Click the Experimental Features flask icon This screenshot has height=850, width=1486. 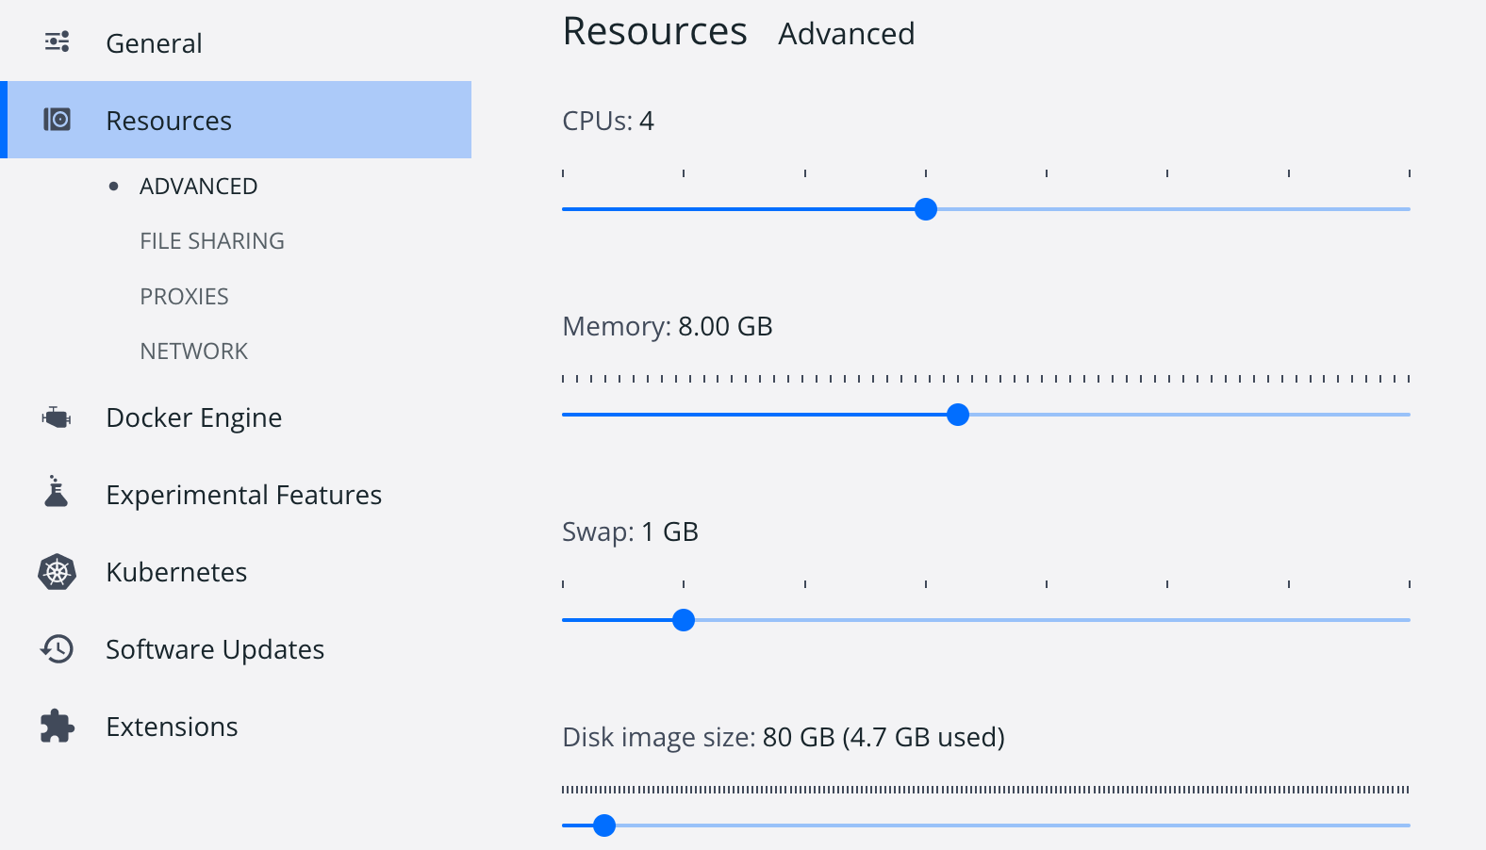[57, 492]
